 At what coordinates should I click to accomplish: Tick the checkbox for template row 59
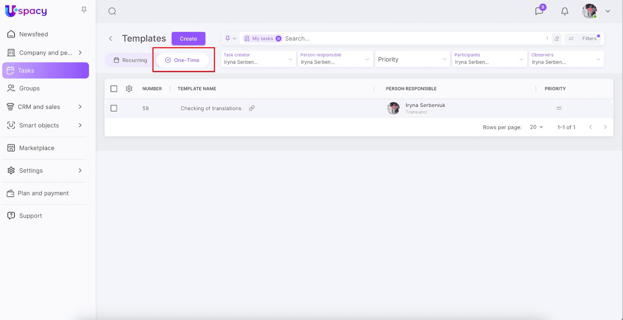coord(114,108)
